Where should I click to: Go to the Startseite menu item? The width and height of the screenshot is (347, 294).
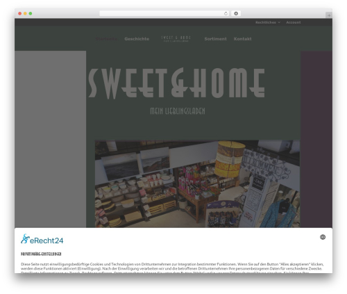pyautogui.click(x=106, y=39)
